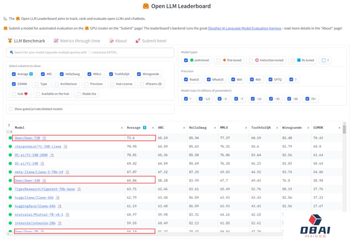
Task: Click the copy icon next to TigerResearch/tigerbot-70b-base
Action: click(79, 189)
